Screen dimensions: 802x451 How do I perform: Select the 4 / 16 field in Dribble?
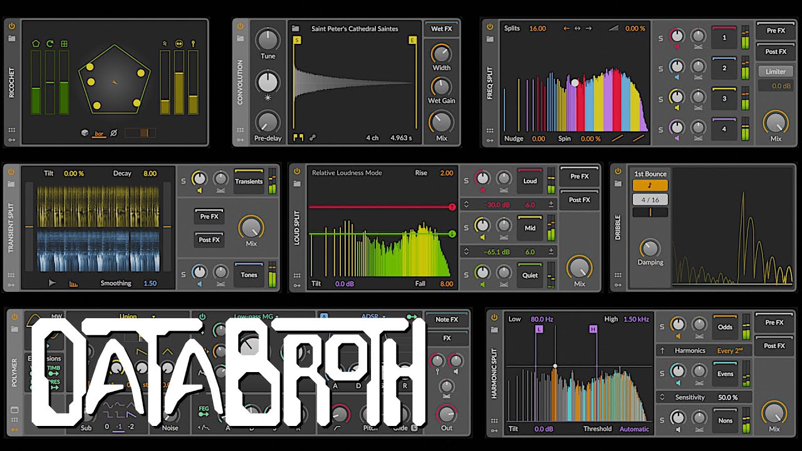pyautogui.click(x=650, y=199)
